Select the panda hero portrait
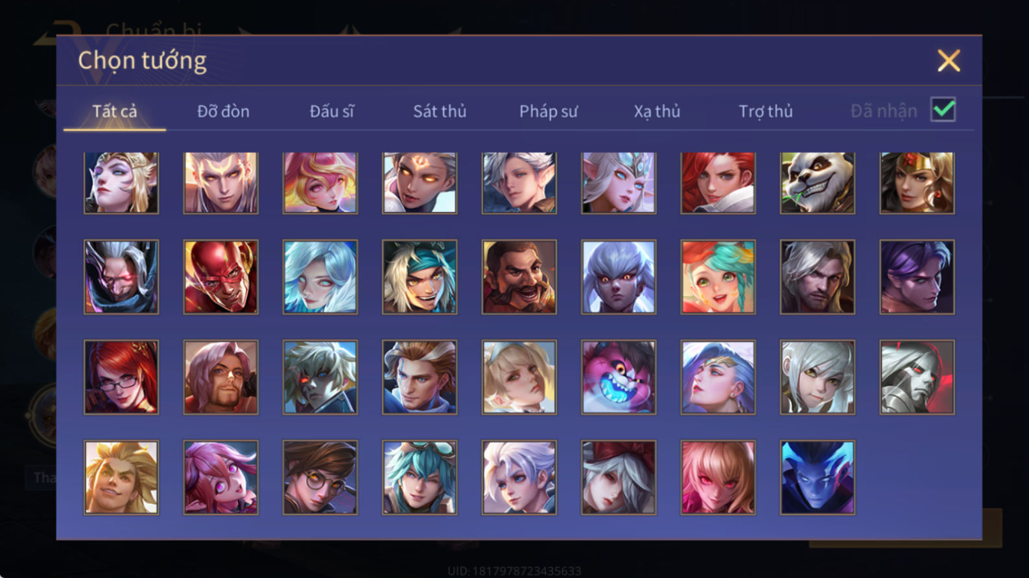 817,183
